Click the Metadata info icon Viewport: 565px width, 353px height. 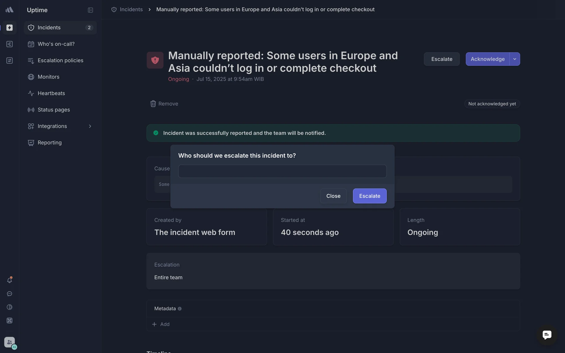180,309
